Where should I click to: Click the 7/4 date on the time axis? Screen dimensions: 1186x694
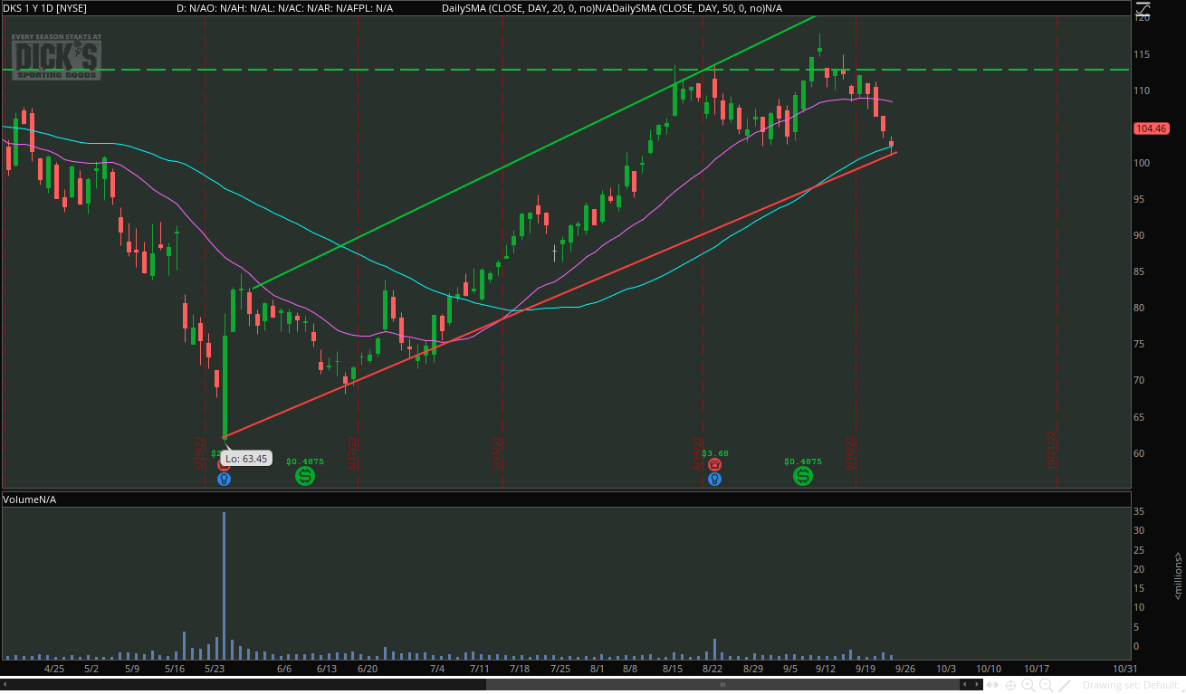437,669
